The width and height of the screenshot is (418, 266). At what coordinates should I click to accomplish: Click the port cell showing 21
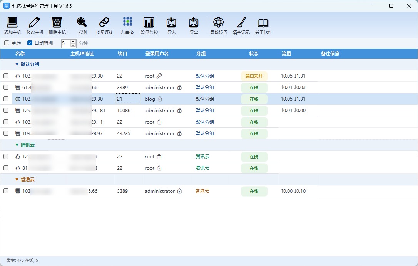click(x=128, y=99)
